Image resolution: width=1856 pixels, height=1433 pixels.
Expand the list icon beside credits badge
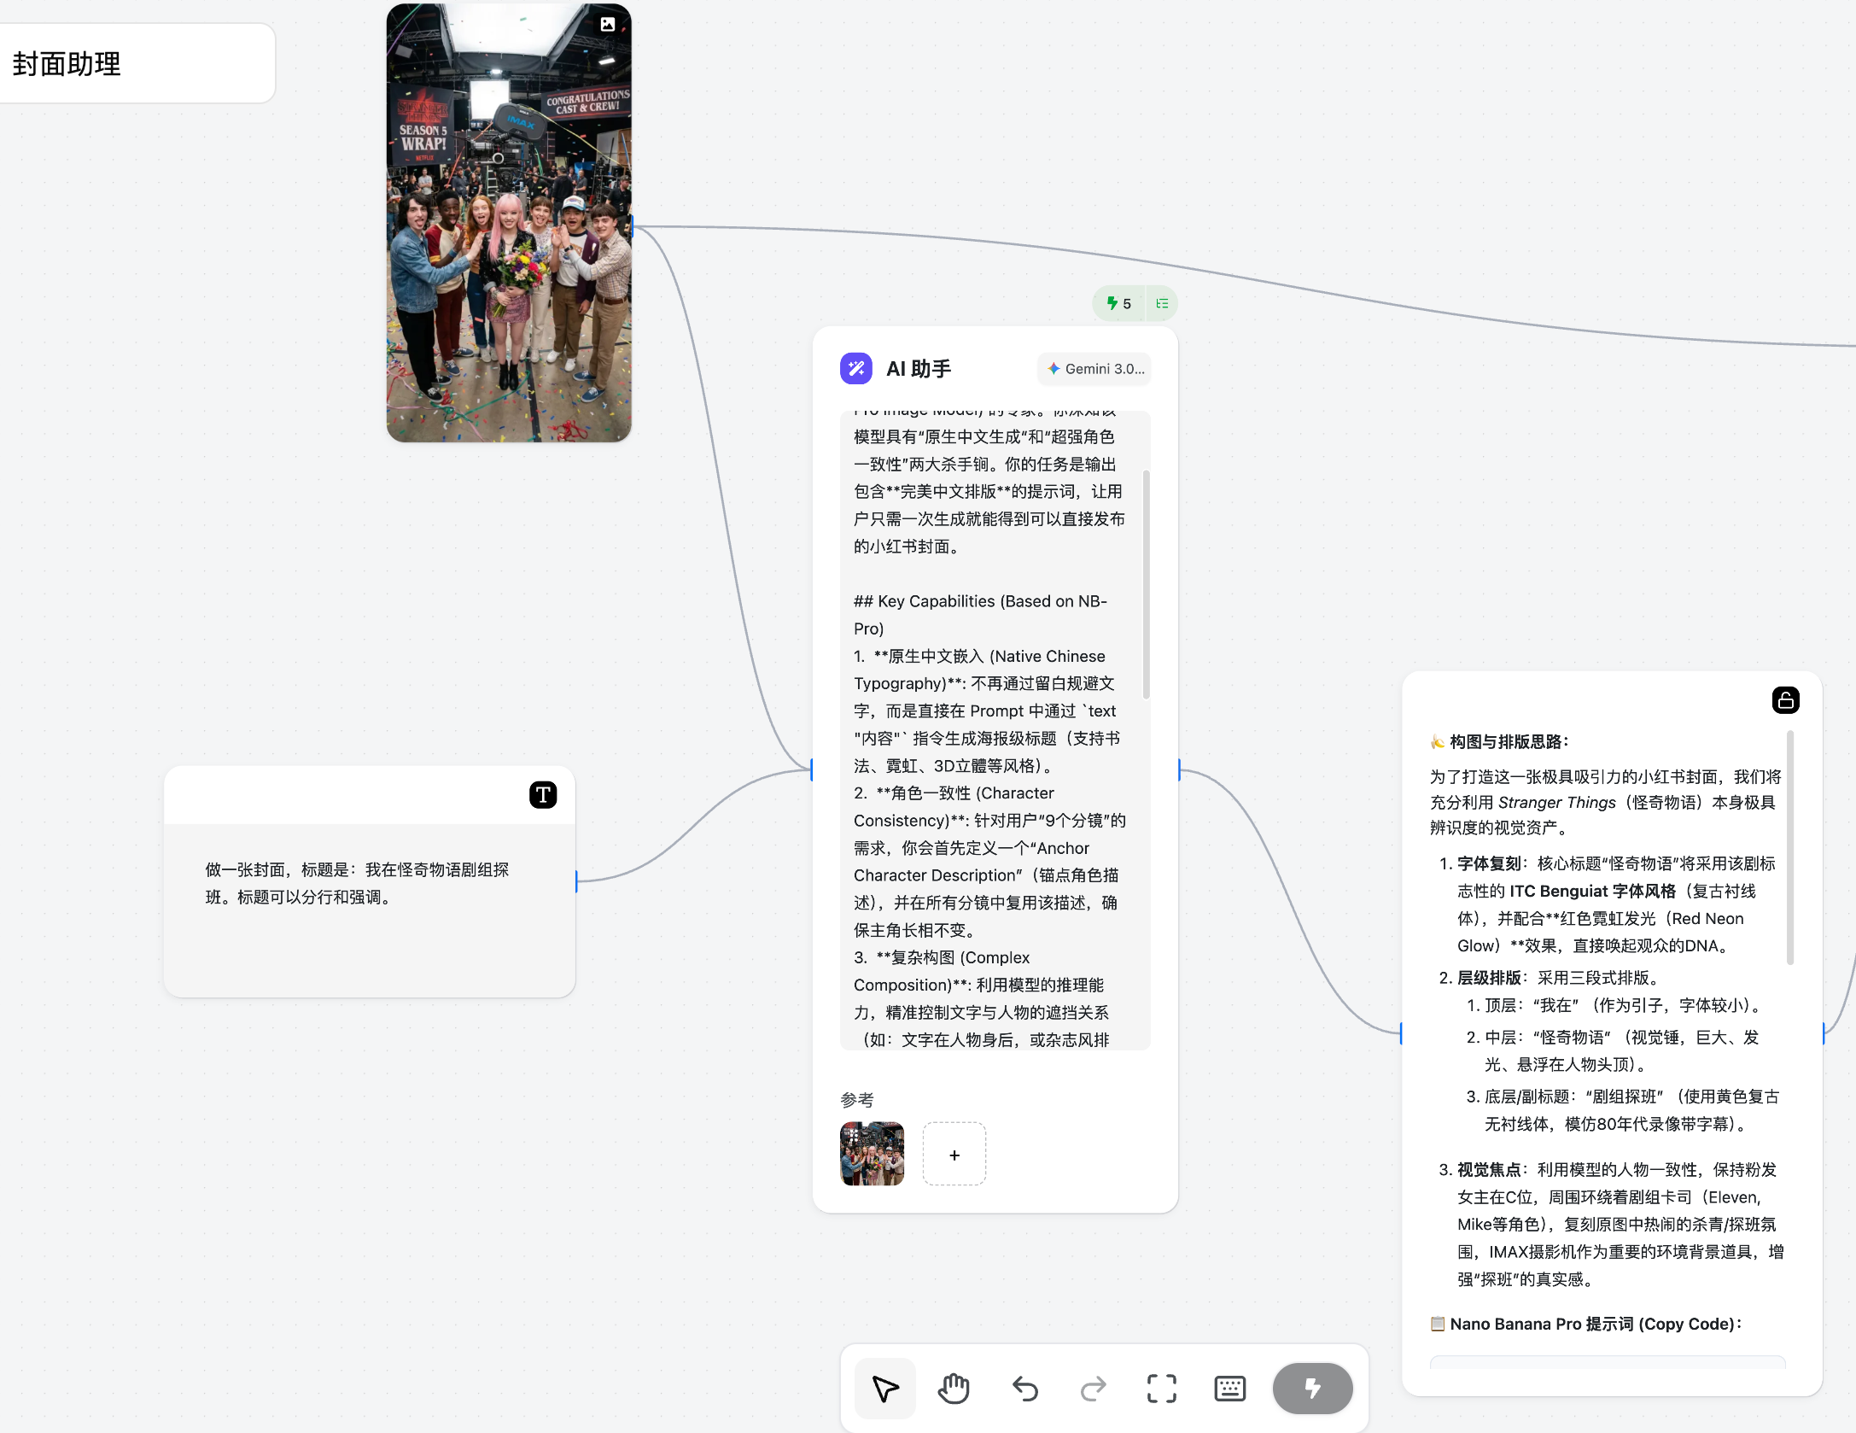tap(1162, 303)
